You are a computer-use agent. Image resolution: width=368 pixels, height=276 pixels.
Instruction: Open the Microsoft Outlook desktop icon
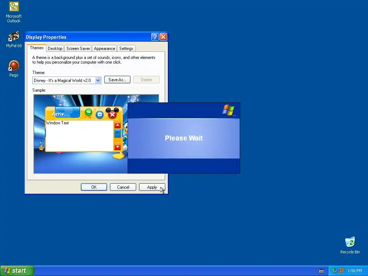coord(14,12)
